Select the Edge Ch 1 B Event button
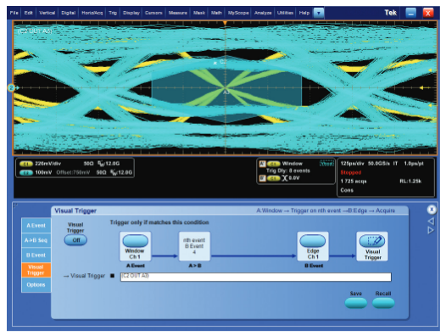Image resolution: width=446 pixels, height=336 pixels. (x=313, y=241)
